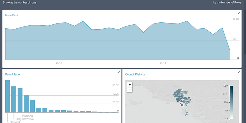Click the Council Districts card title
This screenshot has width=246, height=123.
click(x=135, y=74)
